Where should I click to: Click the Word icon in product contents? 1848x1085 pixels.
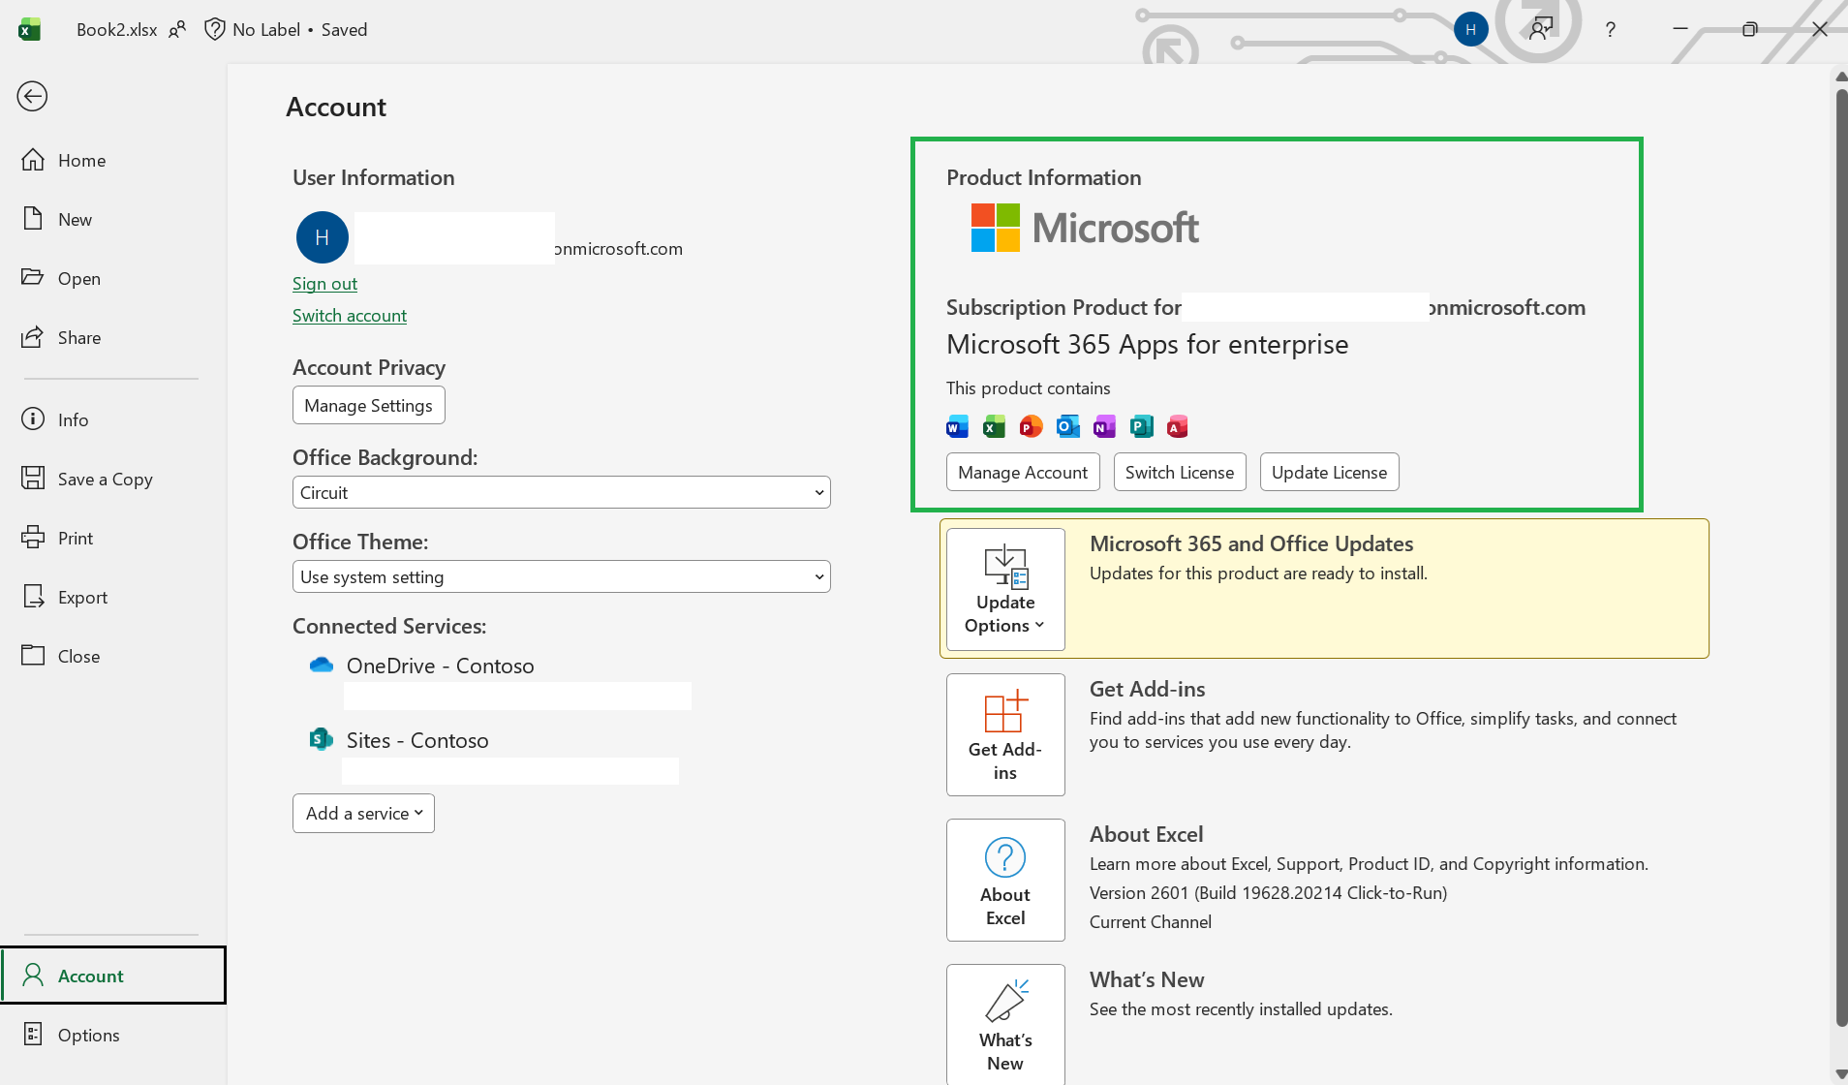(x=957, y=426)
